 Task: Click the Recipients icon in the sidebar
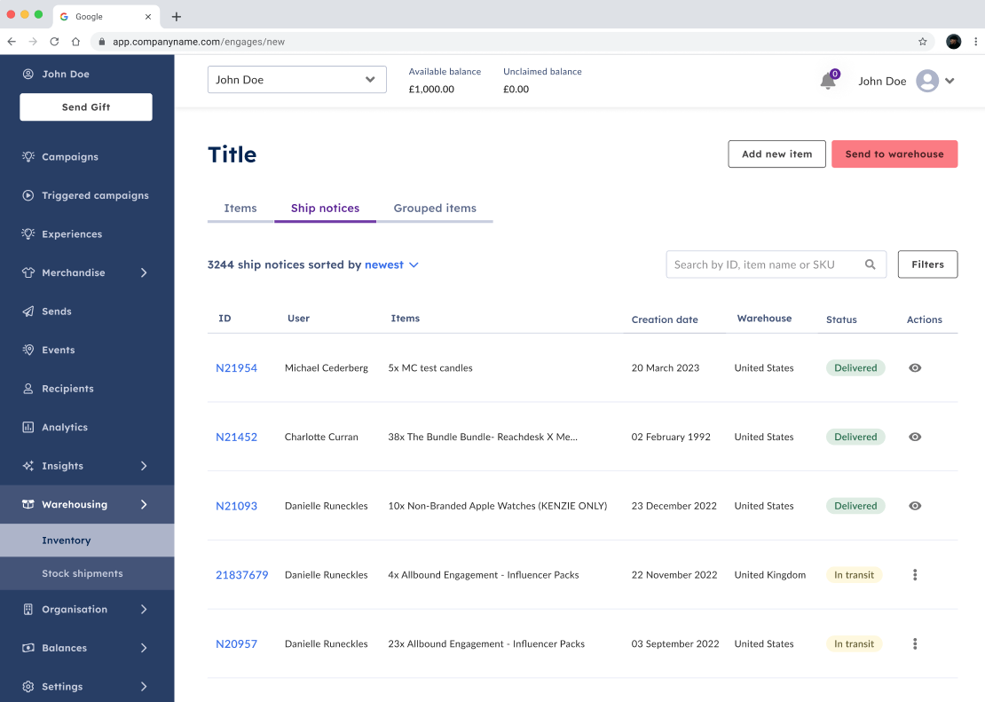coord(27,388)
